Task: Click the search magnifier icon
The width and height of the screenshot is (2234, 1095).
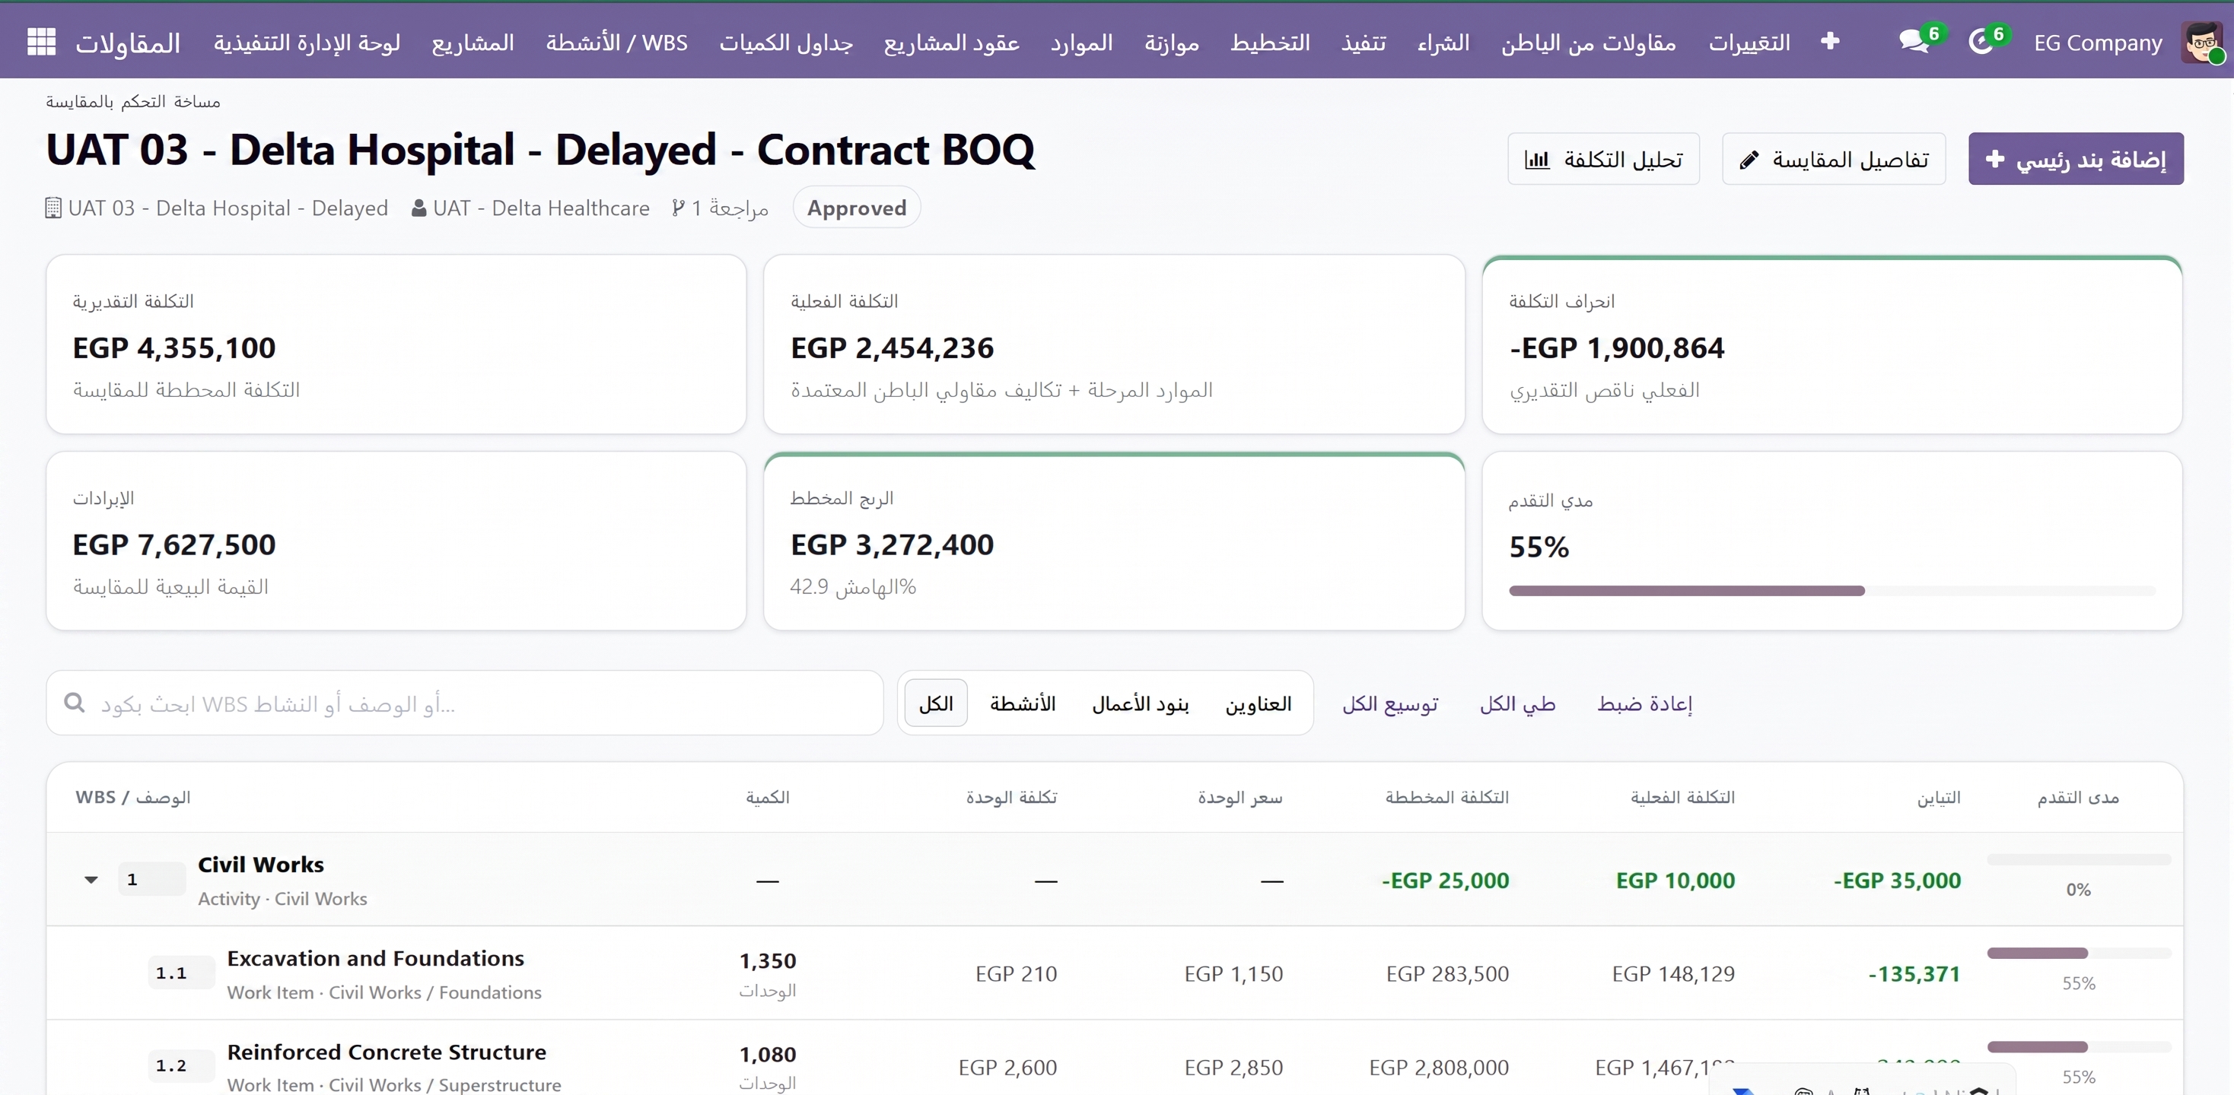Action: pyautogui.click(x=75, y=703)
